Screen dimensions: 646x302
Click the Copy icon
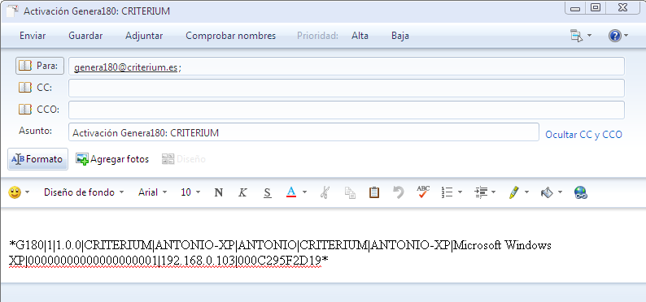(x=350, y=192)
